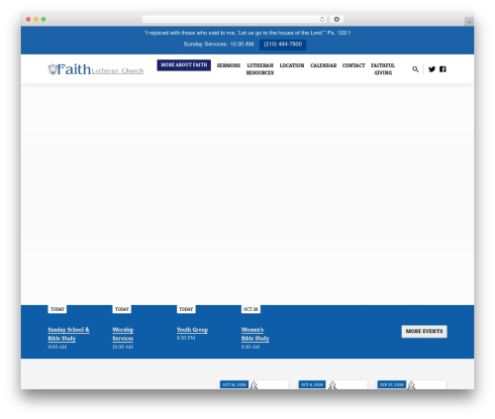Click the Oct 26 date label
Viewport: 495px width, 419px height.
[250, 309]
